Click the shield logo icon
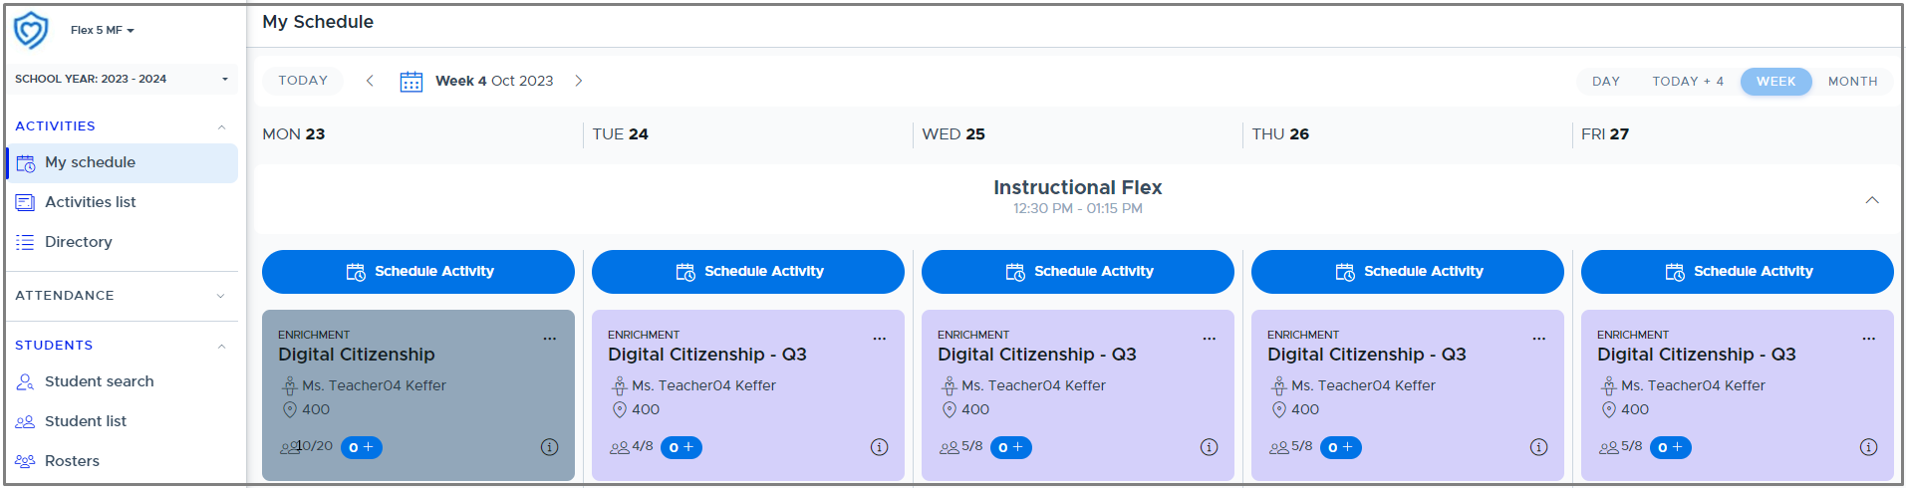The image size is (1906, 488). click(31, 30)
